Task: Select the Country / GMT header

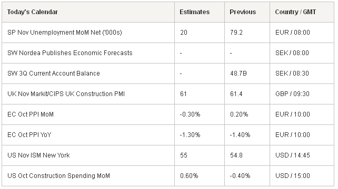Action: coord(295,12)
